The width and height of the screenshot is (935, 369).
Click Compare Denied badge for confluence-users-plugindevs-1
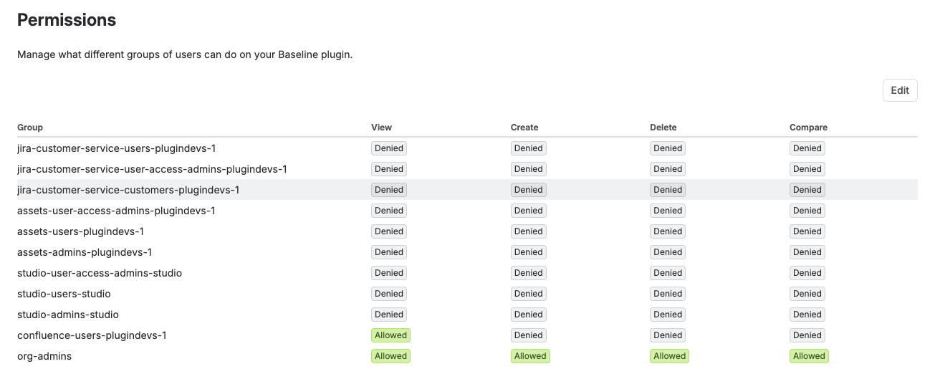(807, 335)
